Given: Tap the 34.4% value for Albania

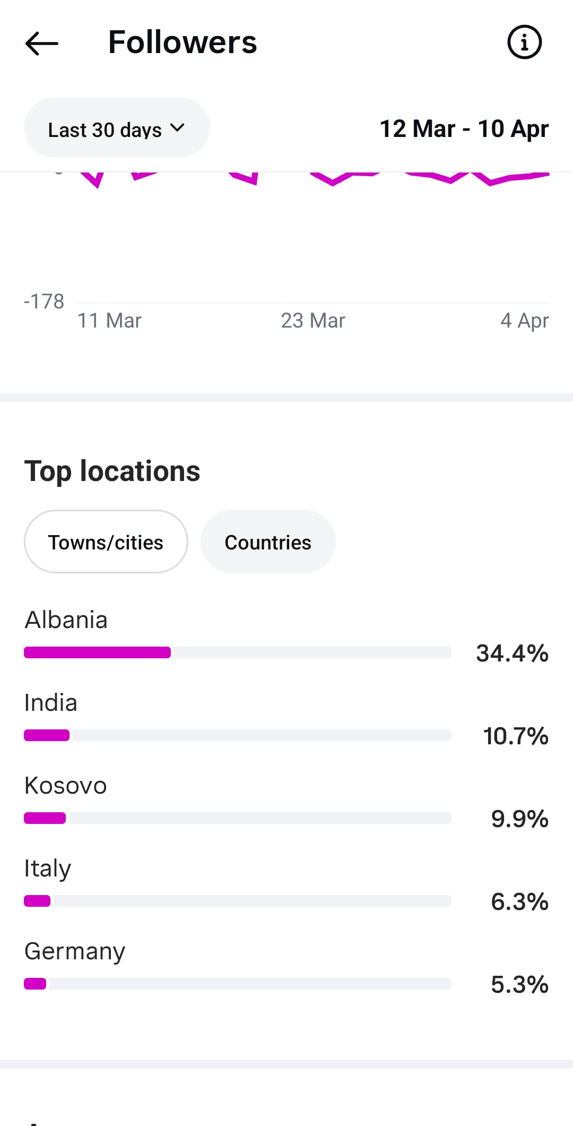Looking at the screenshot, I should point(512,653).
